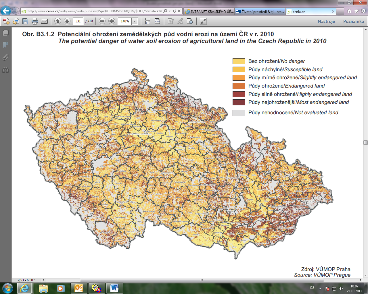Click the zoom value field showing 148%
The width and height of the screenshot is (368, 294).
click(x=124, y=21)
